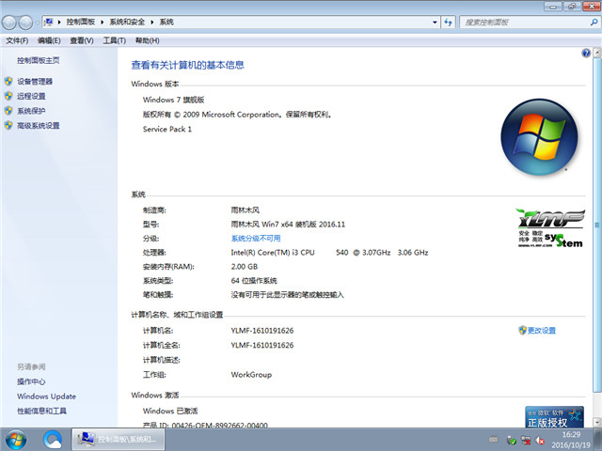This screenshot has width=602, height=451.
Task: Open the 工具(T) menu
Action: 115,40
